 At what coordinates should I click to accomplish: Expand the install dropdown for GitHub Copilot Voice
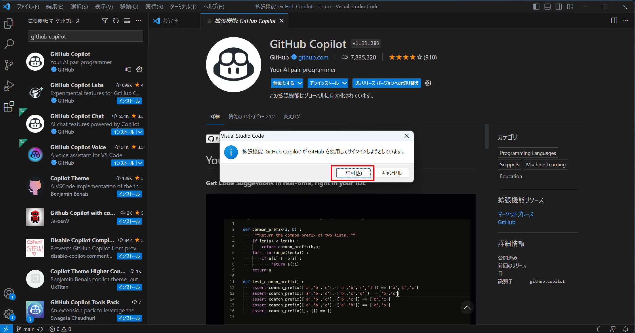140,163
